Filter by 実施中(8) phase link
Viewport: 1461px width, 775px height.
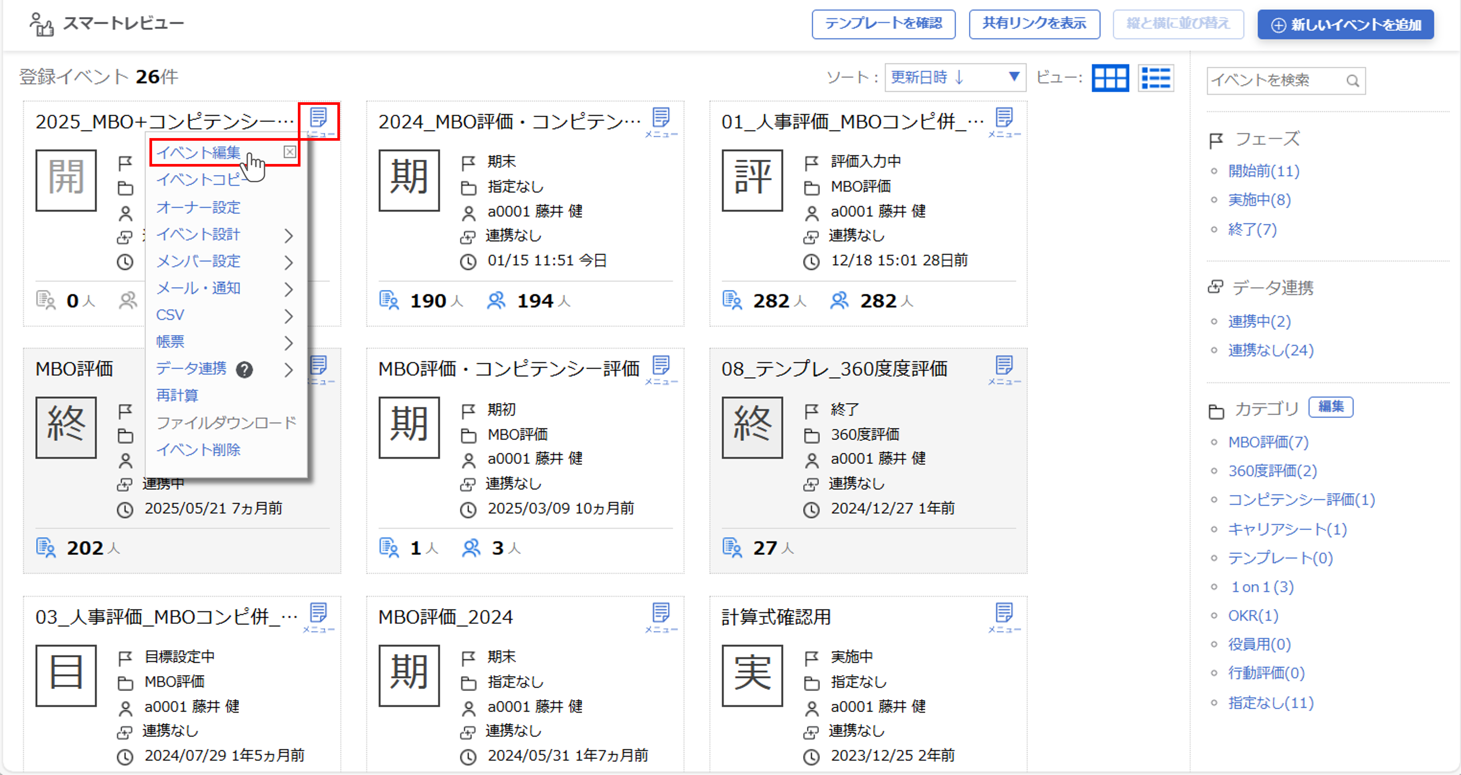tap(1259, 199)
